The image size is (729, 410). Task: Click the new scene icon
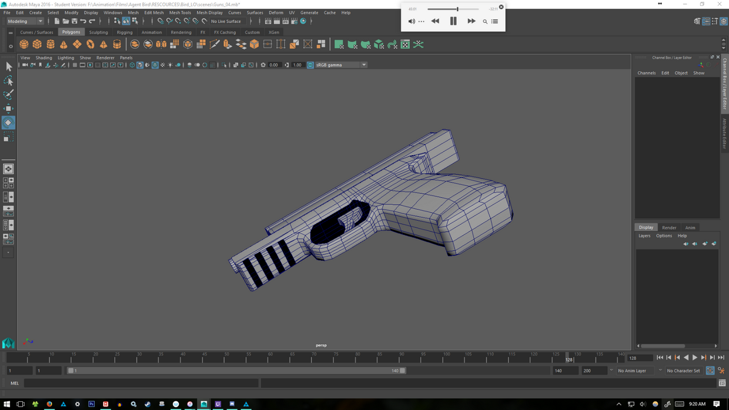click(x=56, y=21)
